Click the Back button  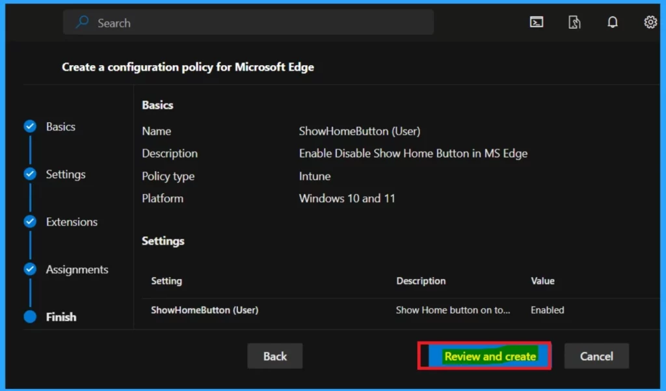[x=275, y=356]
